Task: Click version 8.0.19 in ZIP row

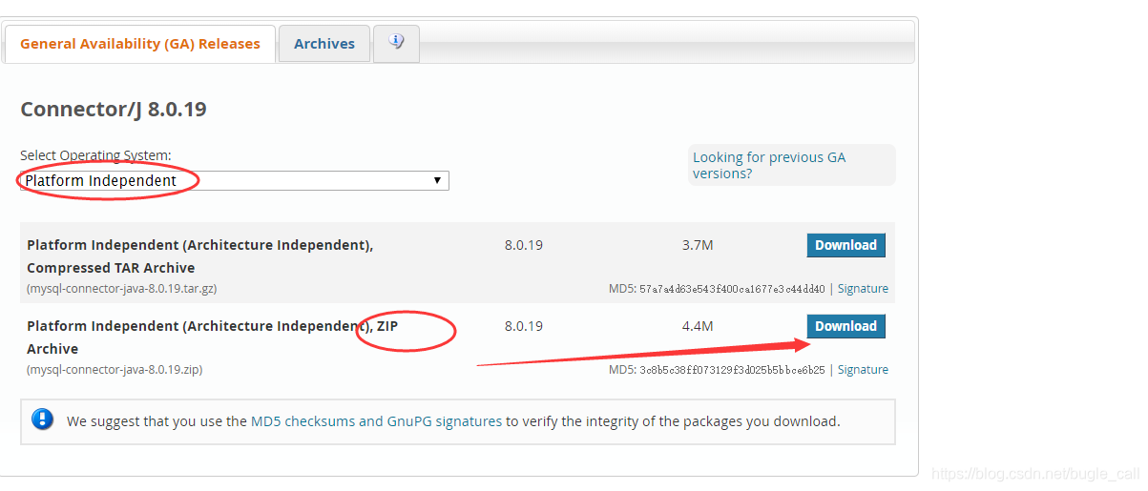Action: point(524,326)
